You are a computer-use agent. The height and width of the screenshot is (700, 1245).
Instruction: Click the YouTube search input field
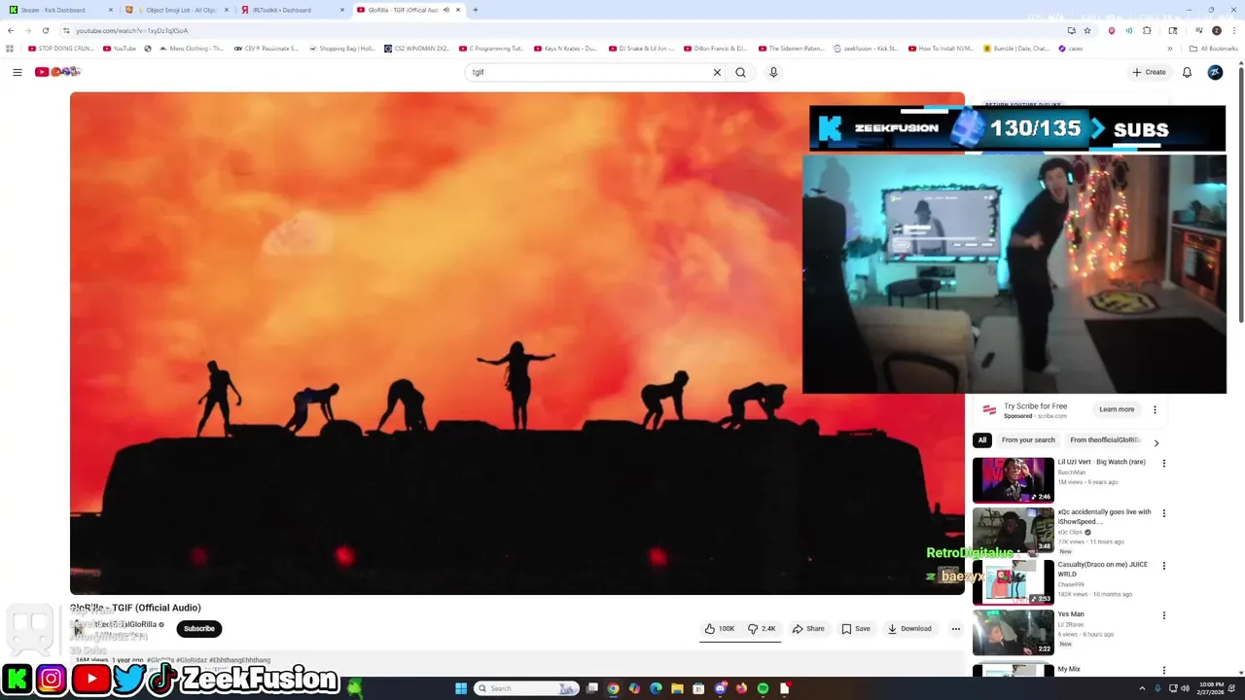(588, 72)
